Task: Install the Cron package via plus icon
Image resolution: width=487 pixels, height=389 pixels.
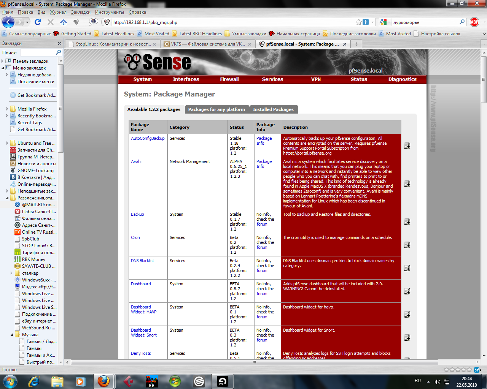Action: 407,245
